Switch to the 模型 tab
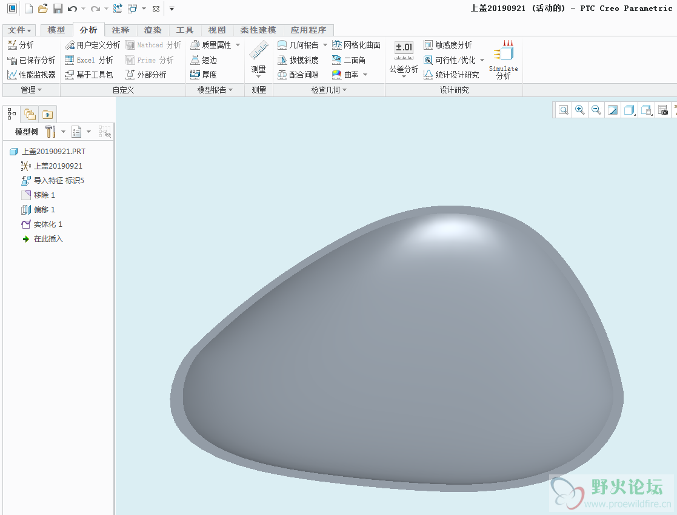 point(56,30)
